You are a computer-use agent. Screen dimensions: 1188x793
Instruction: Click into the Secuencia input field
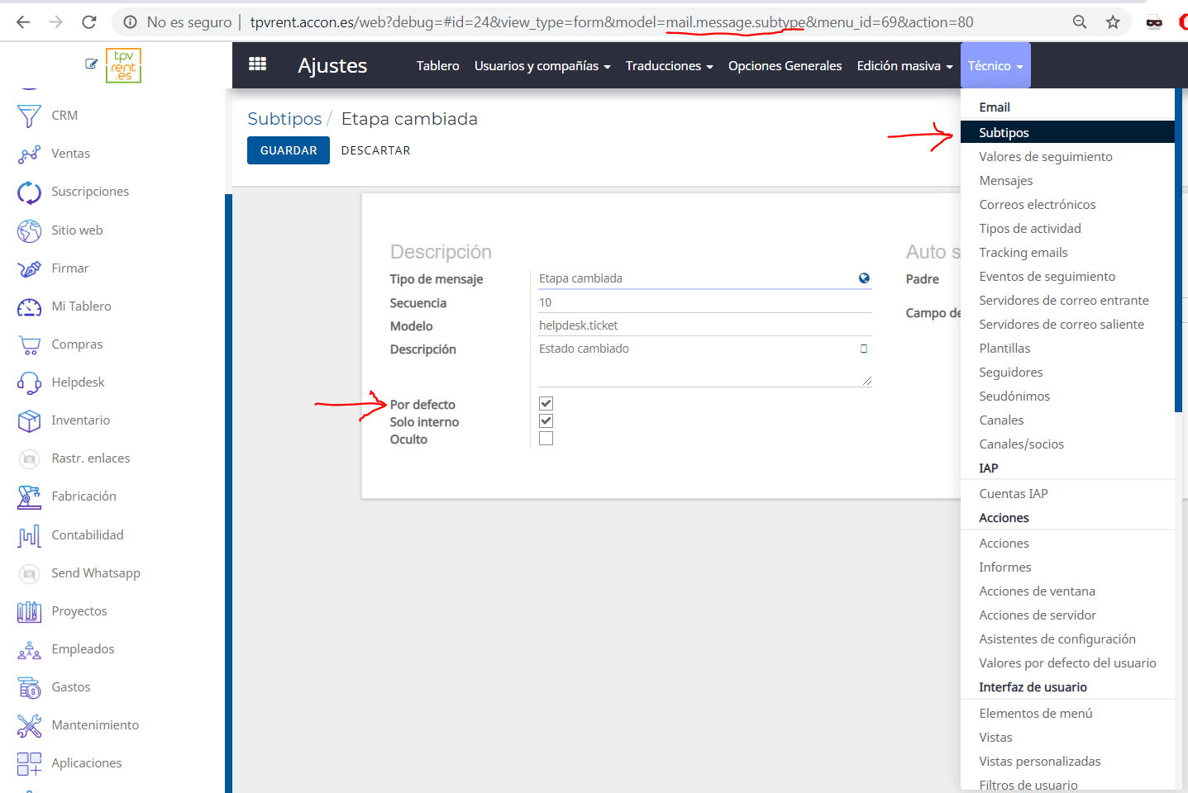tap(704, 302)
